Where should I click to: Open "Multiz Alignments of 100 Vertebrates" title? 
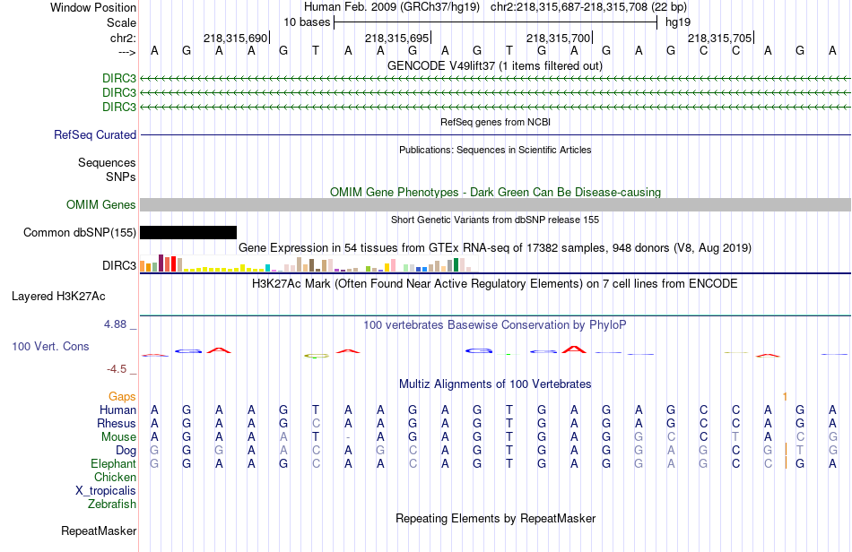(x=495, y=384)
